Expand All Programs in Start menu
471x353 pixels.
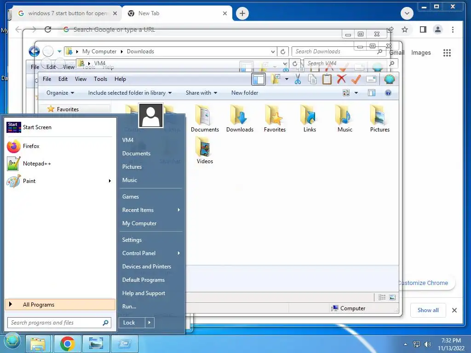point(60,305)
